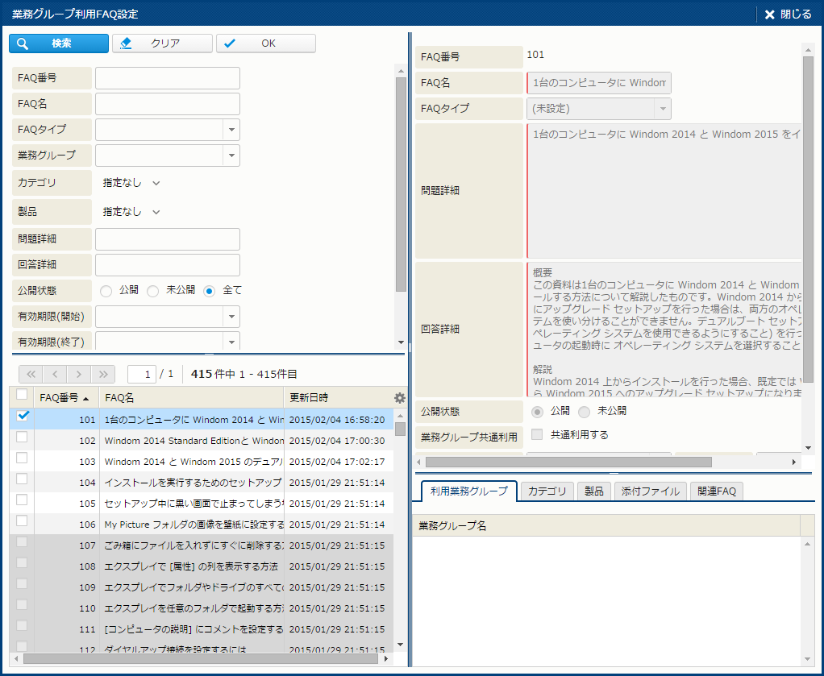The image size is (824, 676).
Task: Go to previous page of results
Action: click(x=55, y=374)
